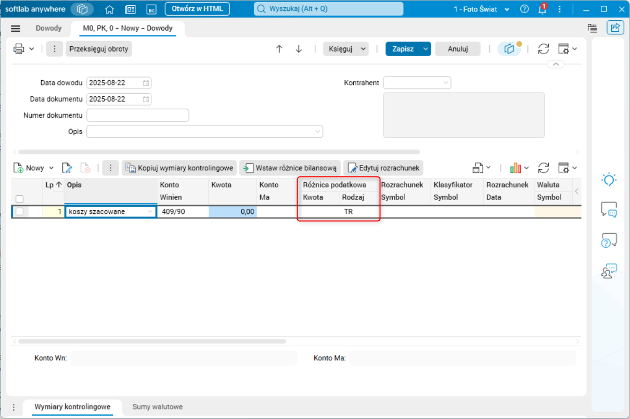Viewport: 630px width, 419px height.
Task: Open the top view settings gear icon
Action: coord(563,49)
